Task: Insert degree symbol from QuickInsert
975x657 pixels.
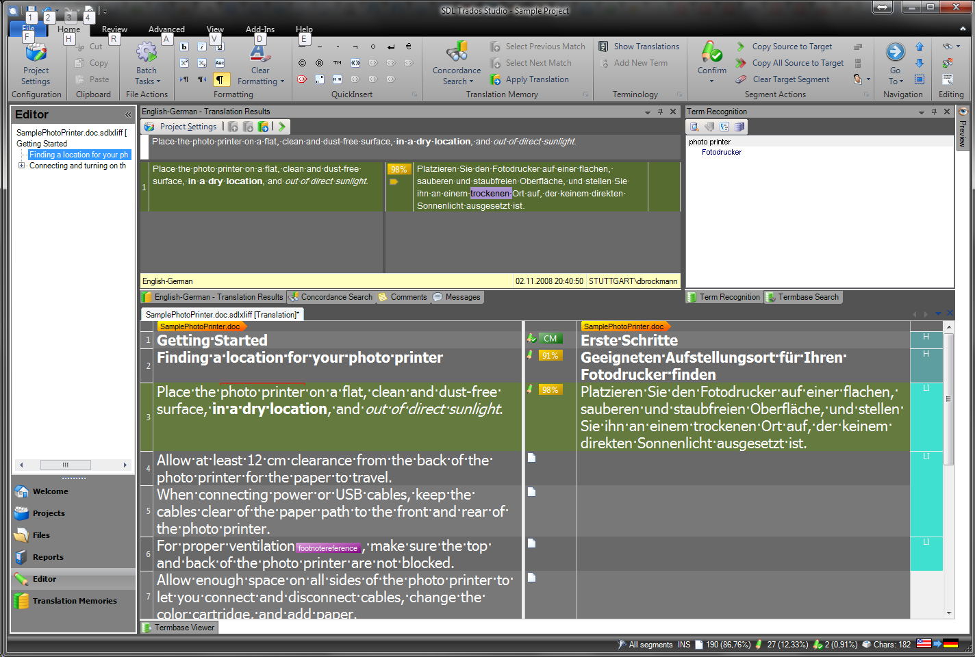Action: (373, 47)
